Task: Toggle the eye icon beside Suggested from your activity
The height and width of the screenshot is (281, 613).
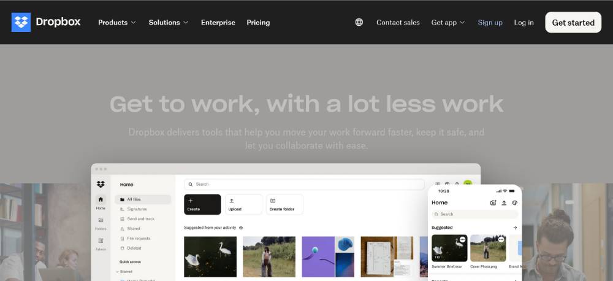Action: [241, 228]
